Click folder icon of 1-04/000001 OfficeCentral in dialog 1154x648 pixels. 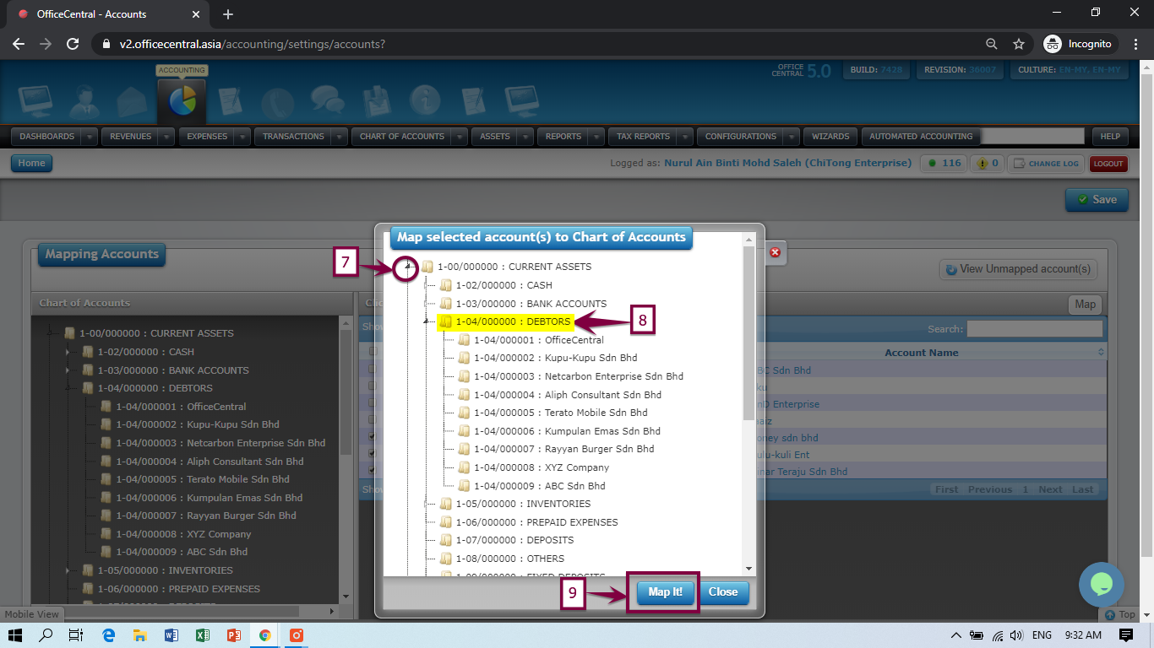pos(464,340)
